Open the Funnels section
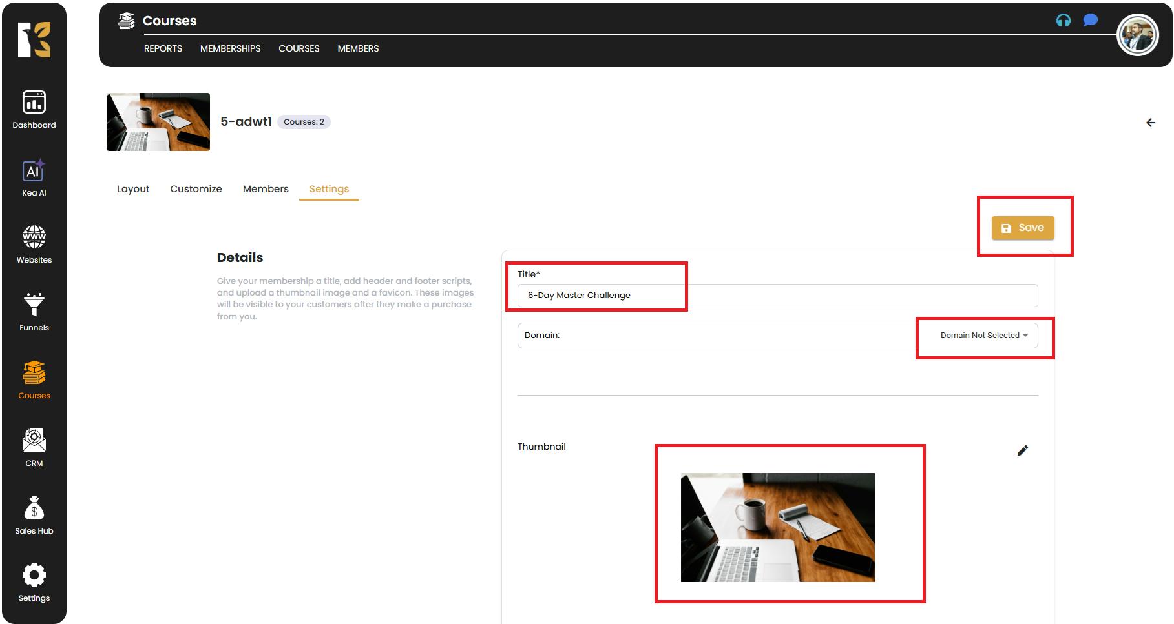 (34, 312)
